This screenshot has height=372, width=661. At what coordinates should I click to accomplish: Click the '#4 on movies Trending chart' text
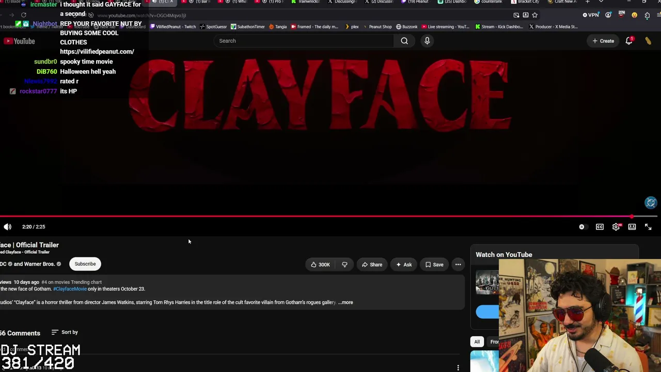pyautogui.click(x=71, y=282)
